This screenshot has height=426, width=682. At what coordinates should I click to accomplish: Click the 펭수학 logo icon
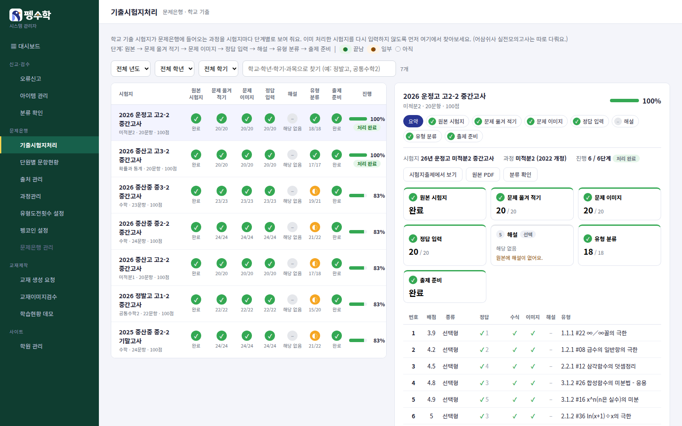16,15
